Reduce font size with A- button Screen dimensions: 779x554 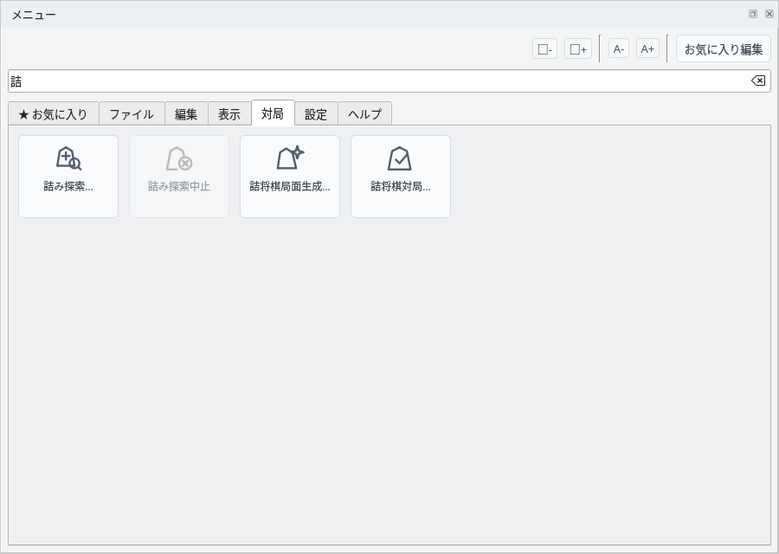[619, 48]
